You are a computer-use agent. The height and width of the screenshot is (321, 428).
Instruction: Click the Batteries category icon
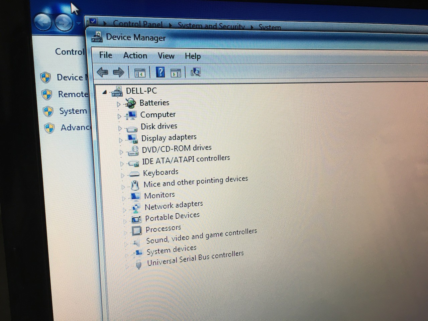coord(130,103)
